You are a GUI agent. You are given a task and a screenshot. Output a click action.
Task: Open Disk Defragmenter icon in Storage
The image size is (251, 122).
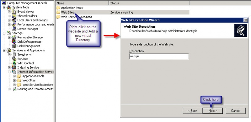(x=14, y=42)
